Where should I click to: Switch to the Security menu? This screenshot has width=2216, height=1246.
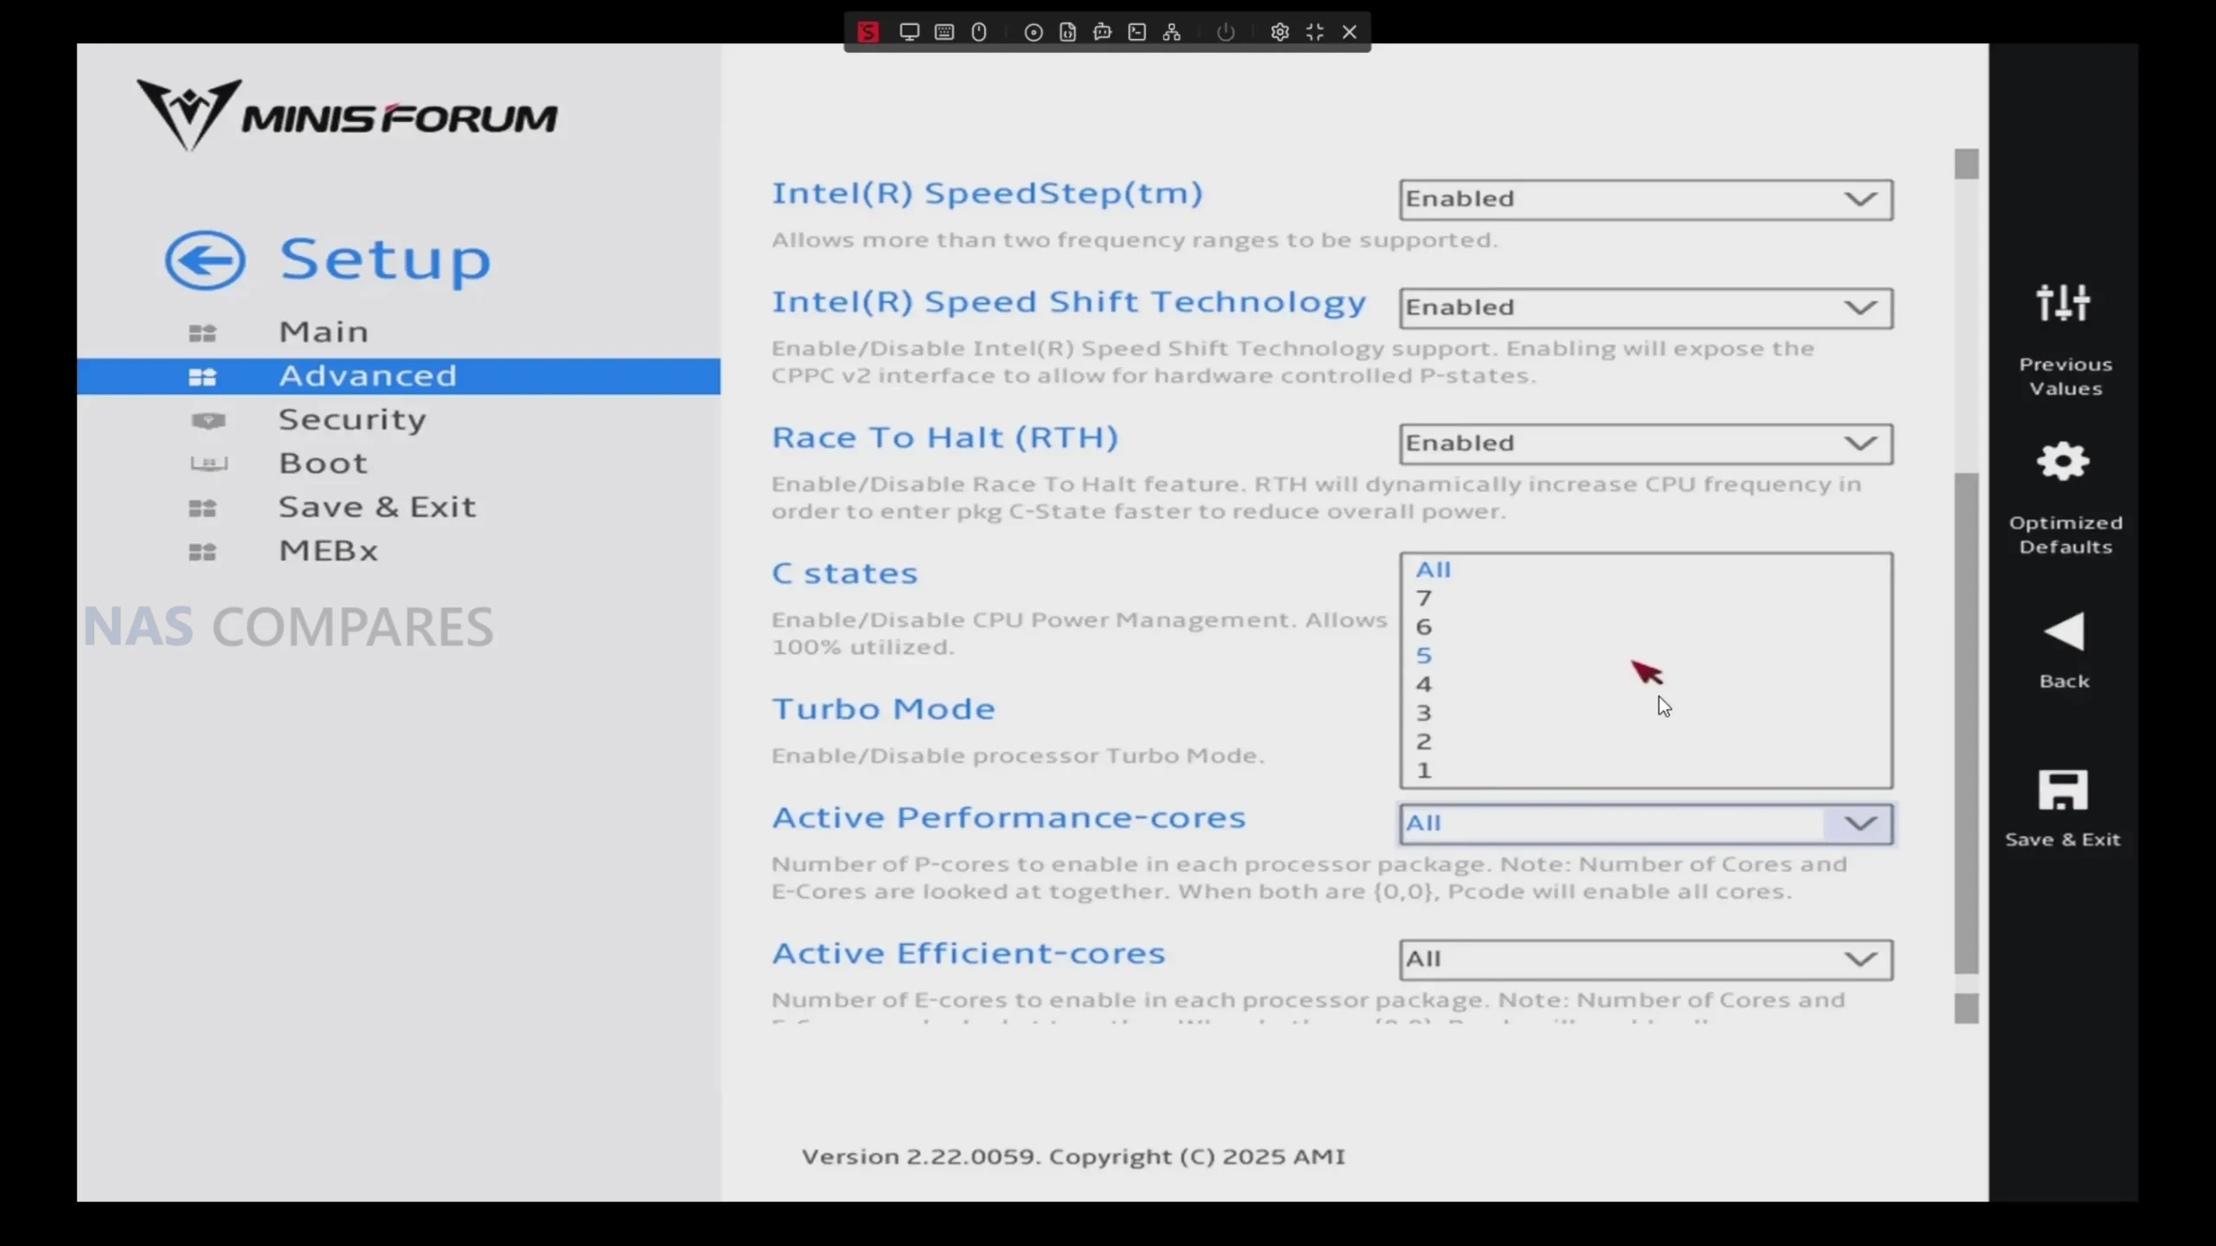[x=351, y=420]
